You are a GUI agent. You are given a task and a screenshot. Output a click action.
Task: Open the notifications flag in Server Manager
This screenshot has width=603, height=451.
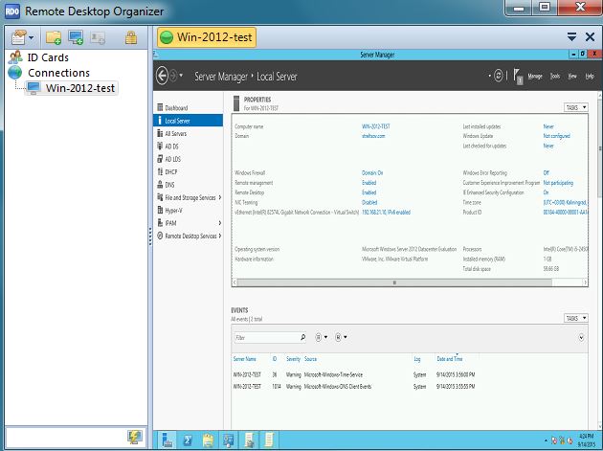(x=518, y=76)
